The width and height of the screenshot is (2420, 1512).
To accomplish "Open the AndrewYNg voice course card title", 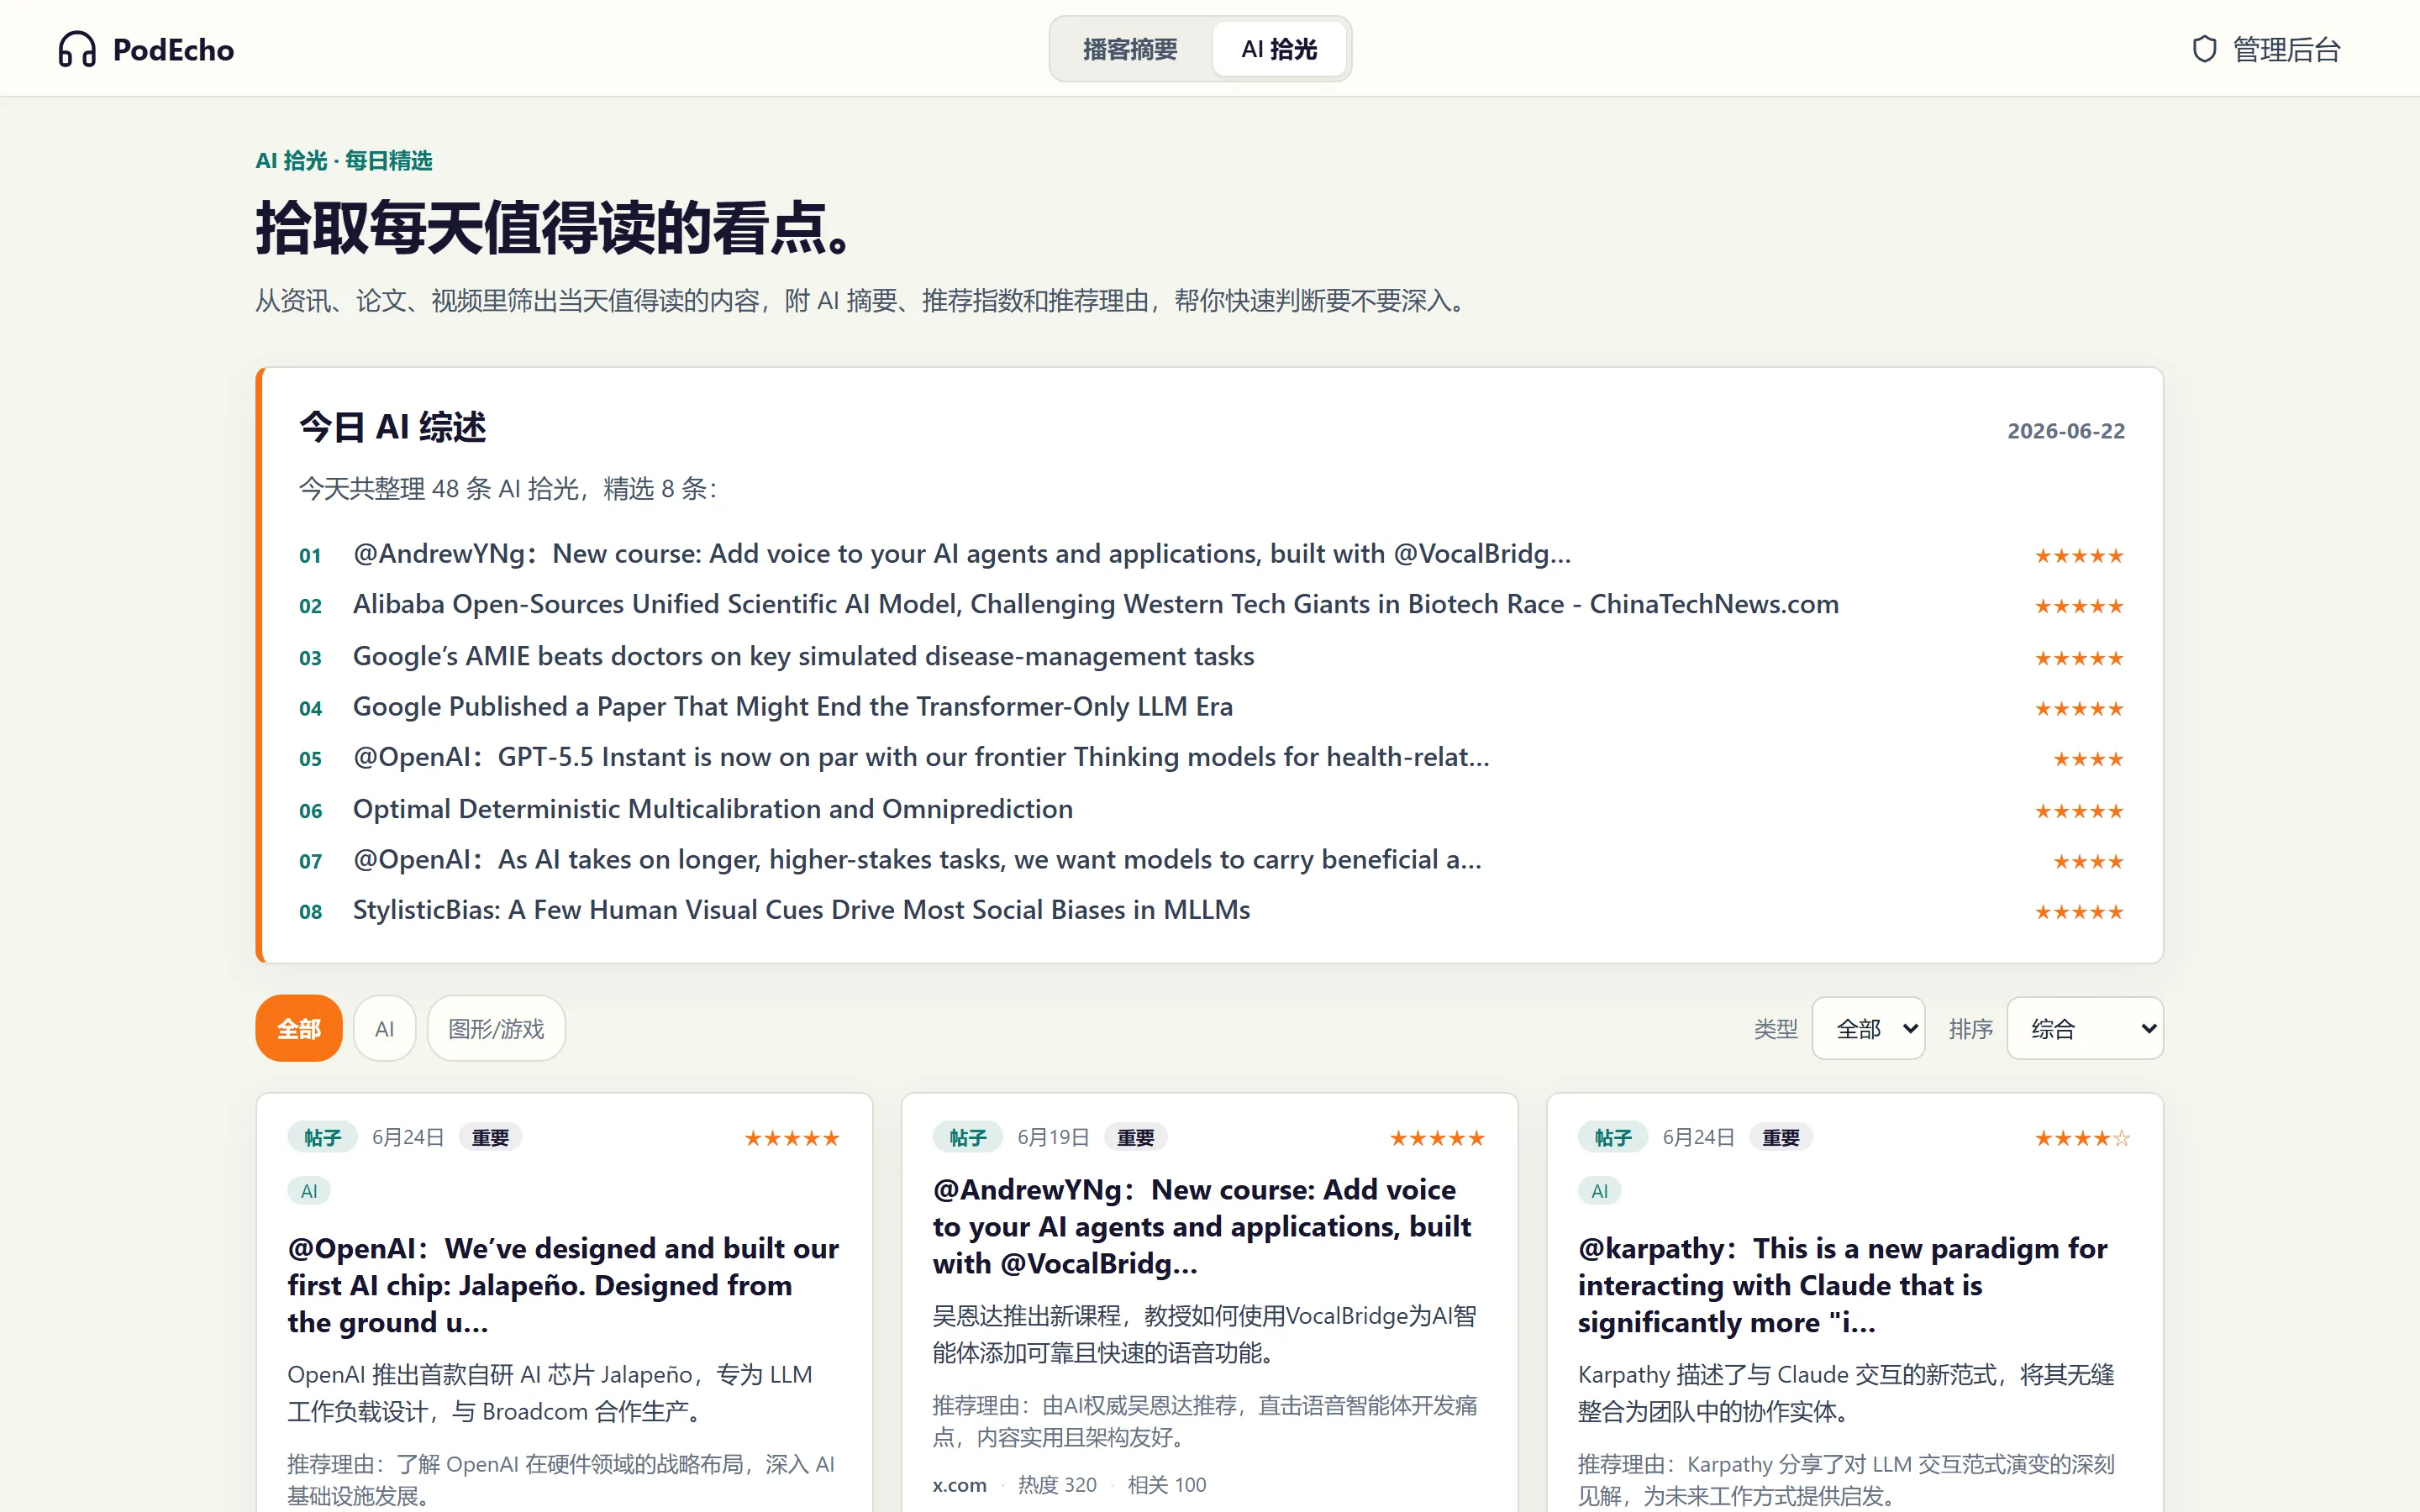I will pyautogui.click(x=1201, y=1226).
